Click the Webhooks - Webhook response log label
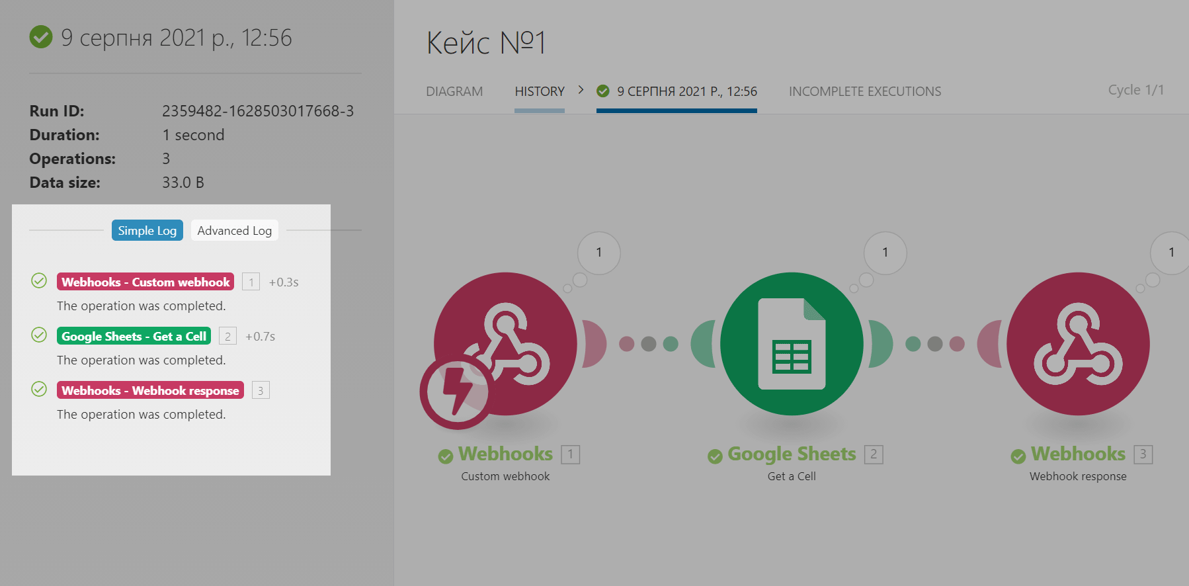This screenshot has width=1189, height=586. [x=150, y=391]
